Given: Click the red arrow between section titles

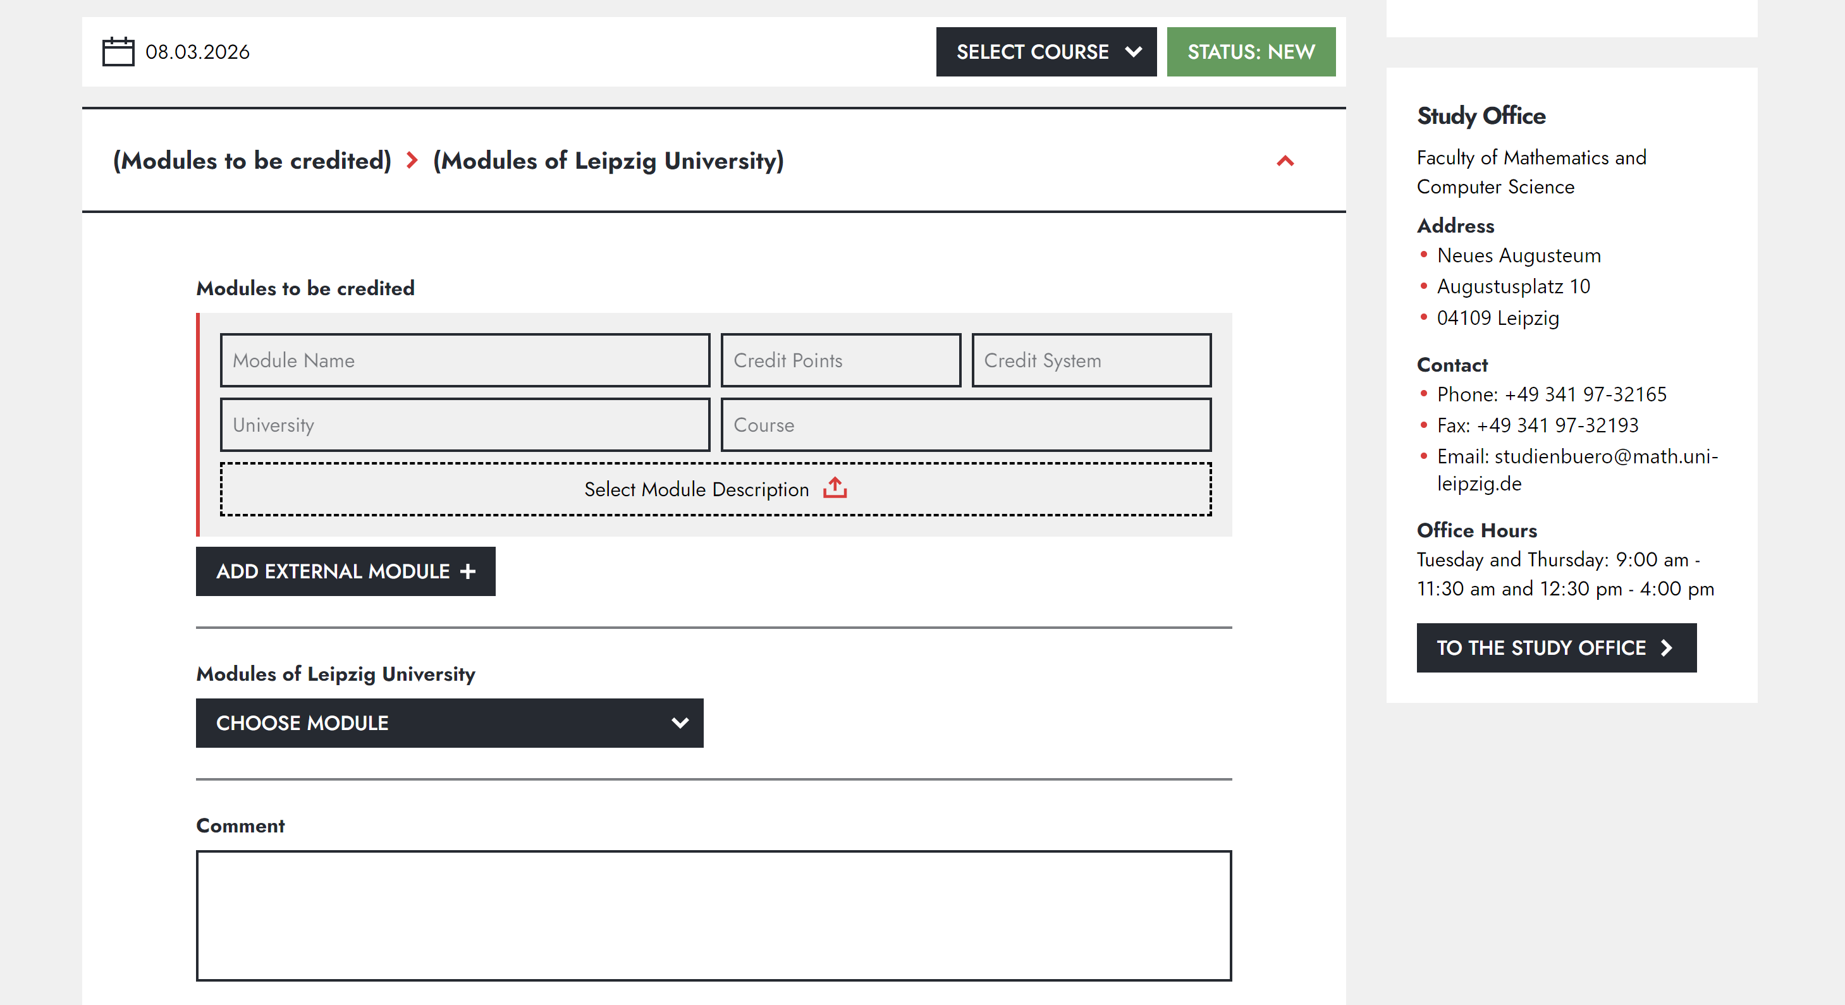Looking at the screenshot, I should 412,161.
